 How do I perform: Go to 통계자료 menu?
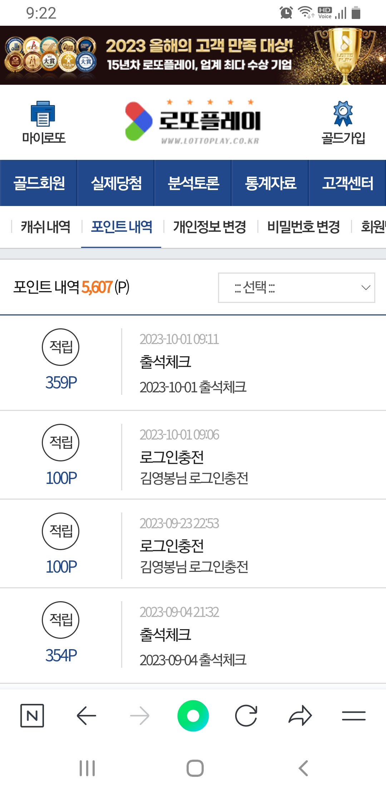[x=271, y=183]
